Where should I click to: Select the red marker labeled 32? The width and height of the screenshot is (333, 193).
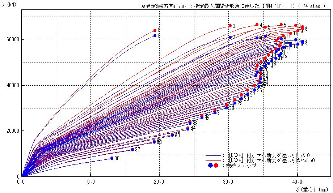[x=202, y=115]
